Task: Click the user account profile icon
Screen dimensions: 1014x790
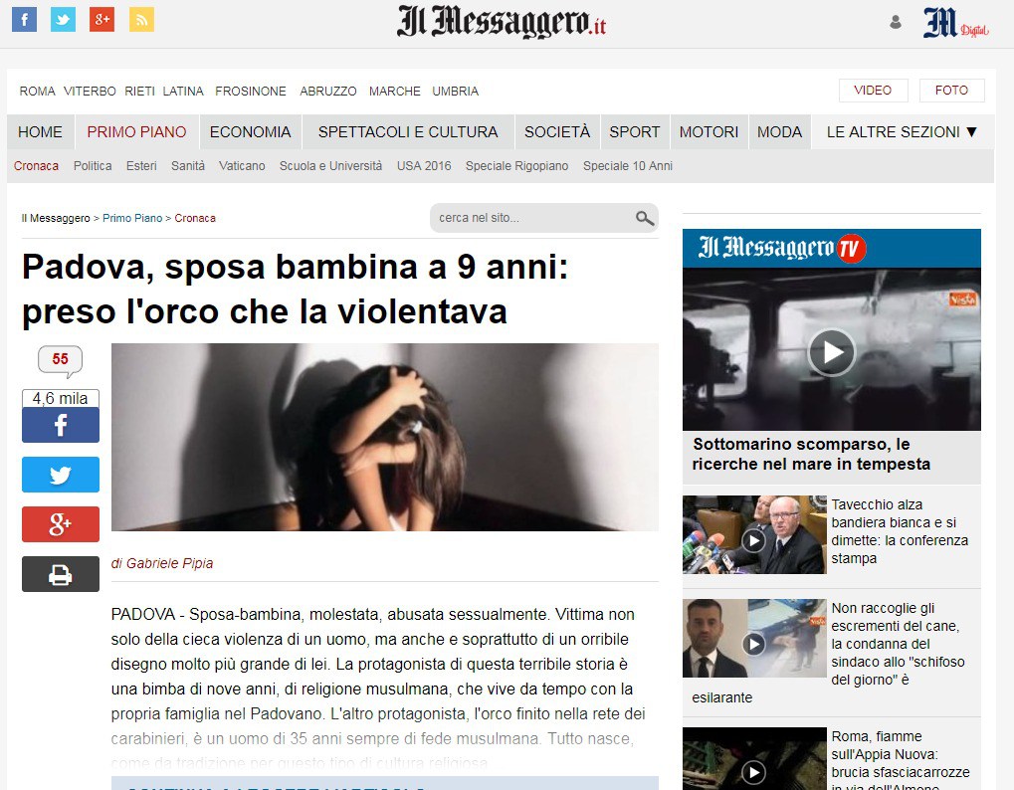Action: pyautogui.click(x=896, y=22)
